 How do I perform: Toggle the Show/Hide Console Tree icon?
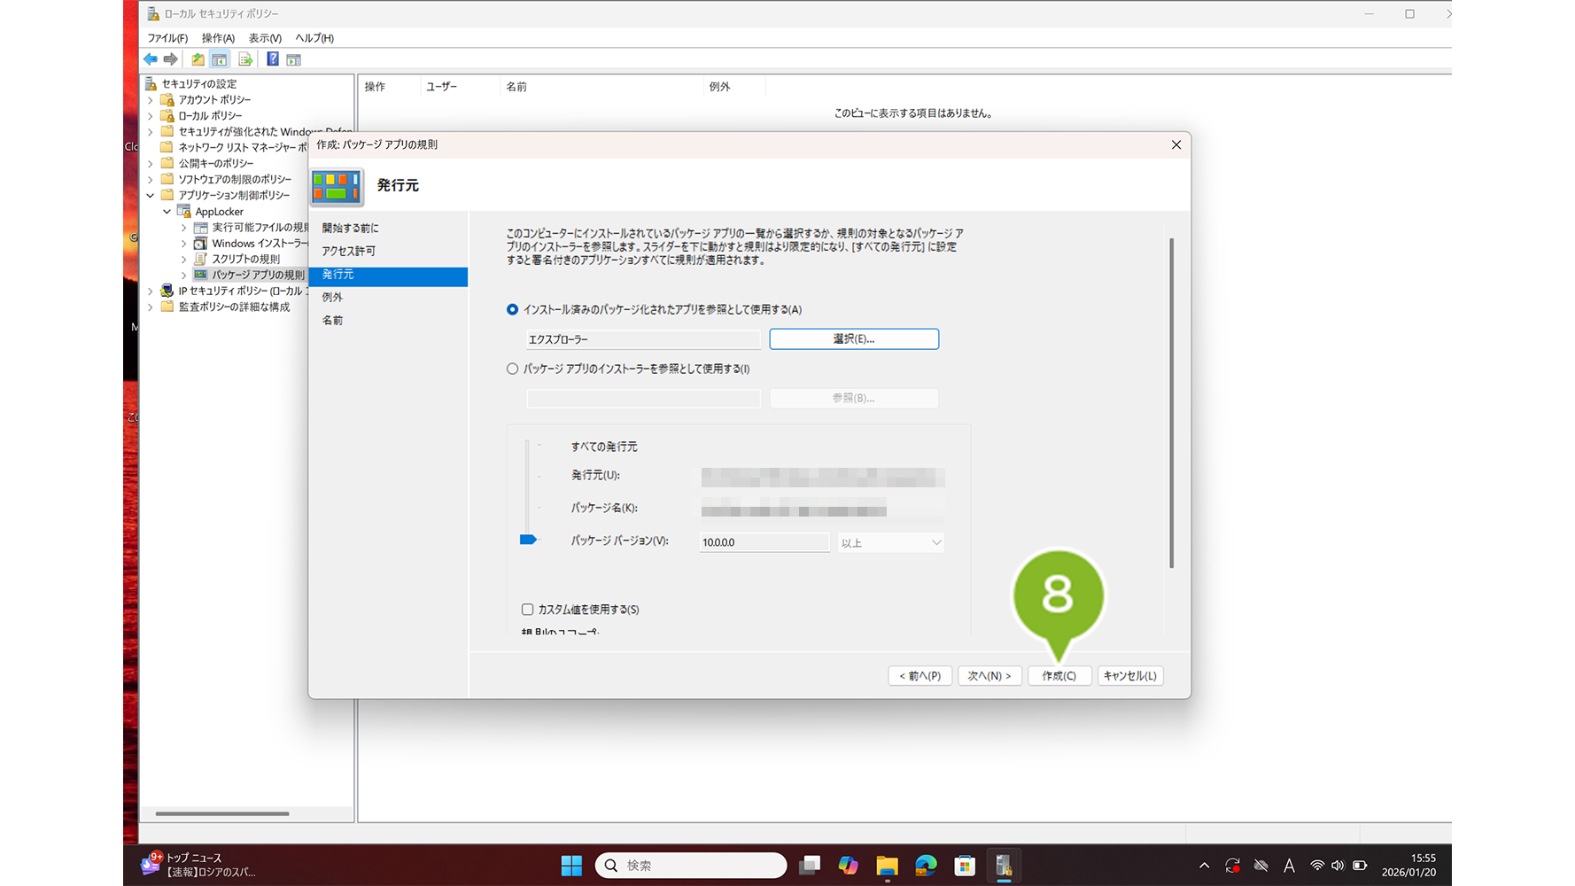click(x=220, y=59)
